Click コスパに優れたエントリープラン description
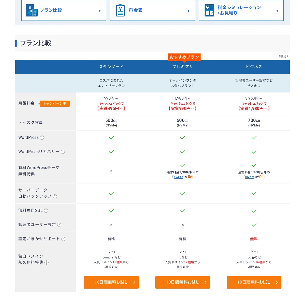 [x=111, y=83]
